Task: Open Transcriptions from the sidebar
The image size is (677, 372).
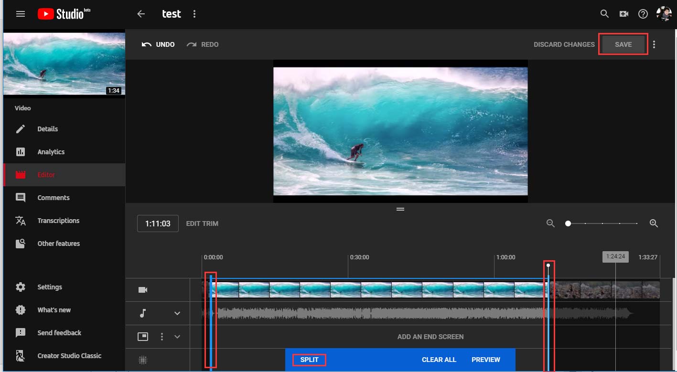Action: click(58, 220)
